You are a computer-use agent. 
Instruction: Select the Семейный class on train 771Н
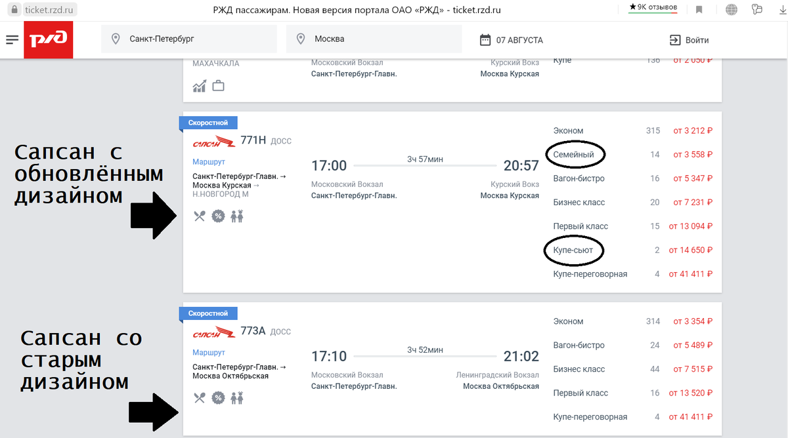[633, 155]
